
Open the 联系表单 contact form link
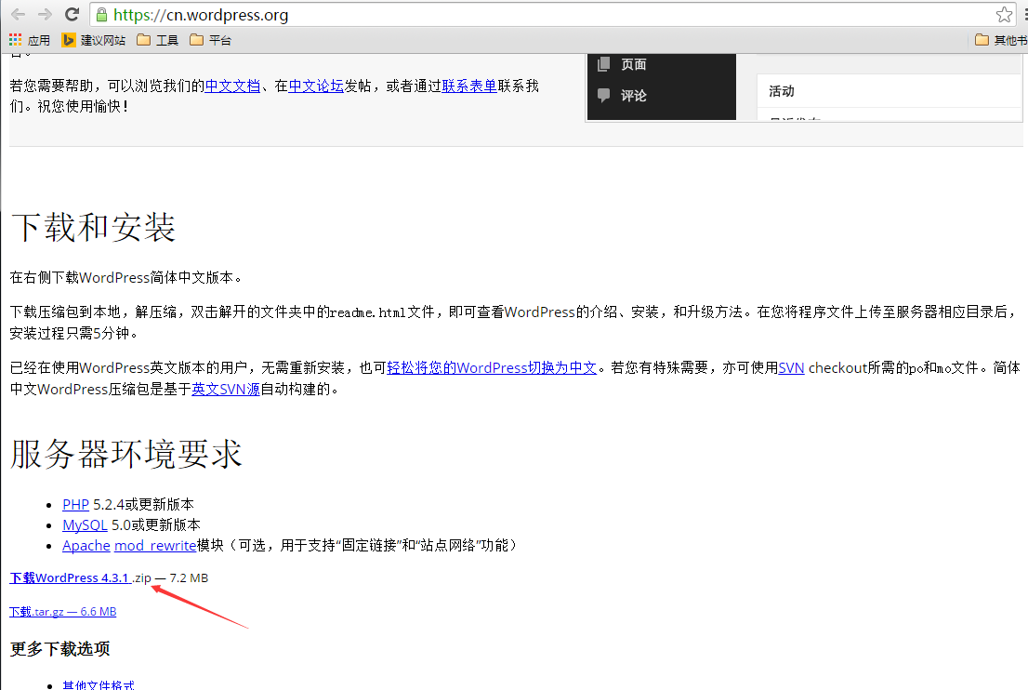point(469,86)
